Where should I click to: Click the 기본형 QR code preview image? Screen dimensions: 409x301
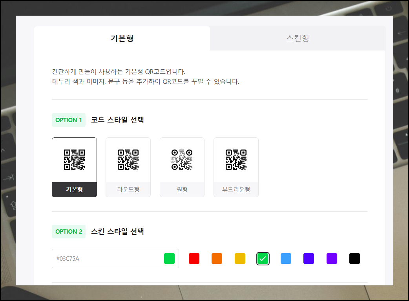coord(74,160)
